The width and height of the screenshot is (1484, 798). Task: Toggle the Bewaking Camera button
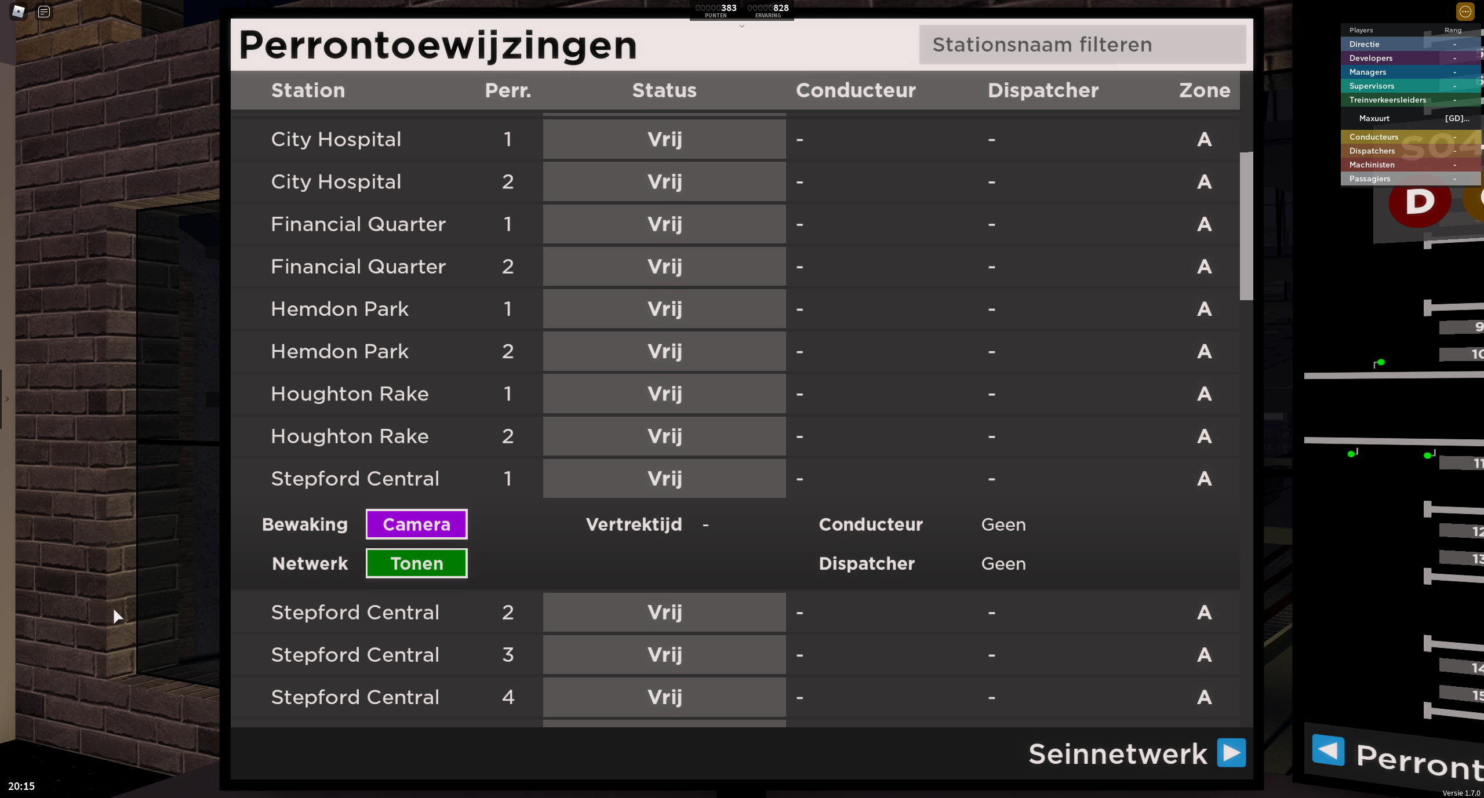pyautogui.click(x=416, y=524)
